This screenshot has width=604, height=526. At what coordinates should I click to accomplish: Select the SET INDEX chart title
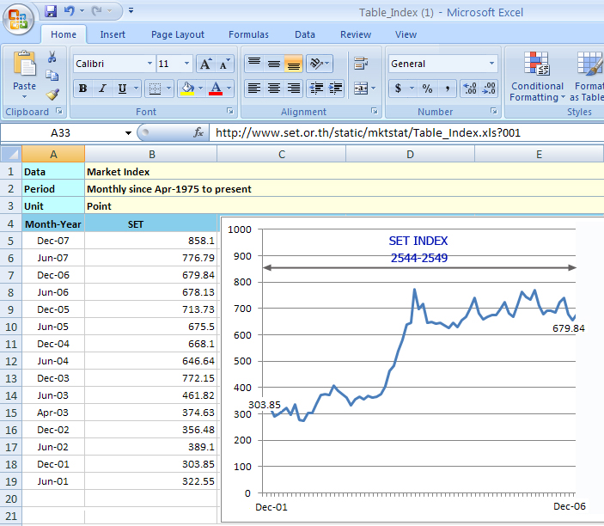click(418, 249)
